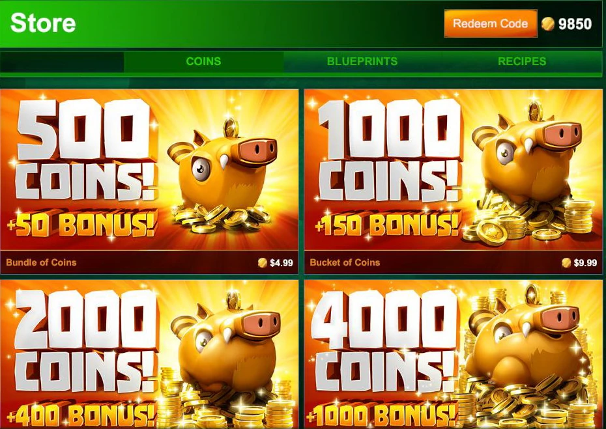Click coin icon beside $4.99 price
Screen dimensions: 606x429
point(262,262)
